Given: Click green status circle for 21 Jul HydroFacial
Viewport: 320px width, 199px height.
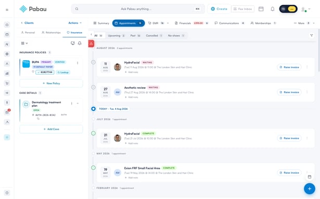Looking at the screenshot, I should tap(93, 133).
